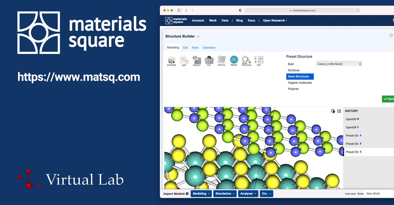The height and width of the screenshot is (205, 394).
Task: Select the Module icon
Action: [196, 60]
